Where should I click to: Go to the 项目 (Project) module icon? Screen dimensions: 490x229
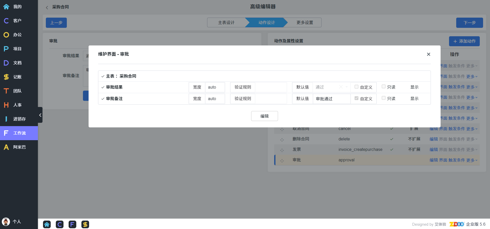click(6, 49)
